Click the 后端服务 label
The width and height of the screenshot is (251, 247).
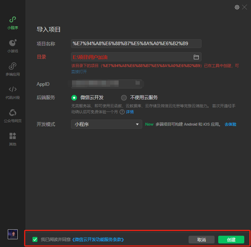point(46,97)
